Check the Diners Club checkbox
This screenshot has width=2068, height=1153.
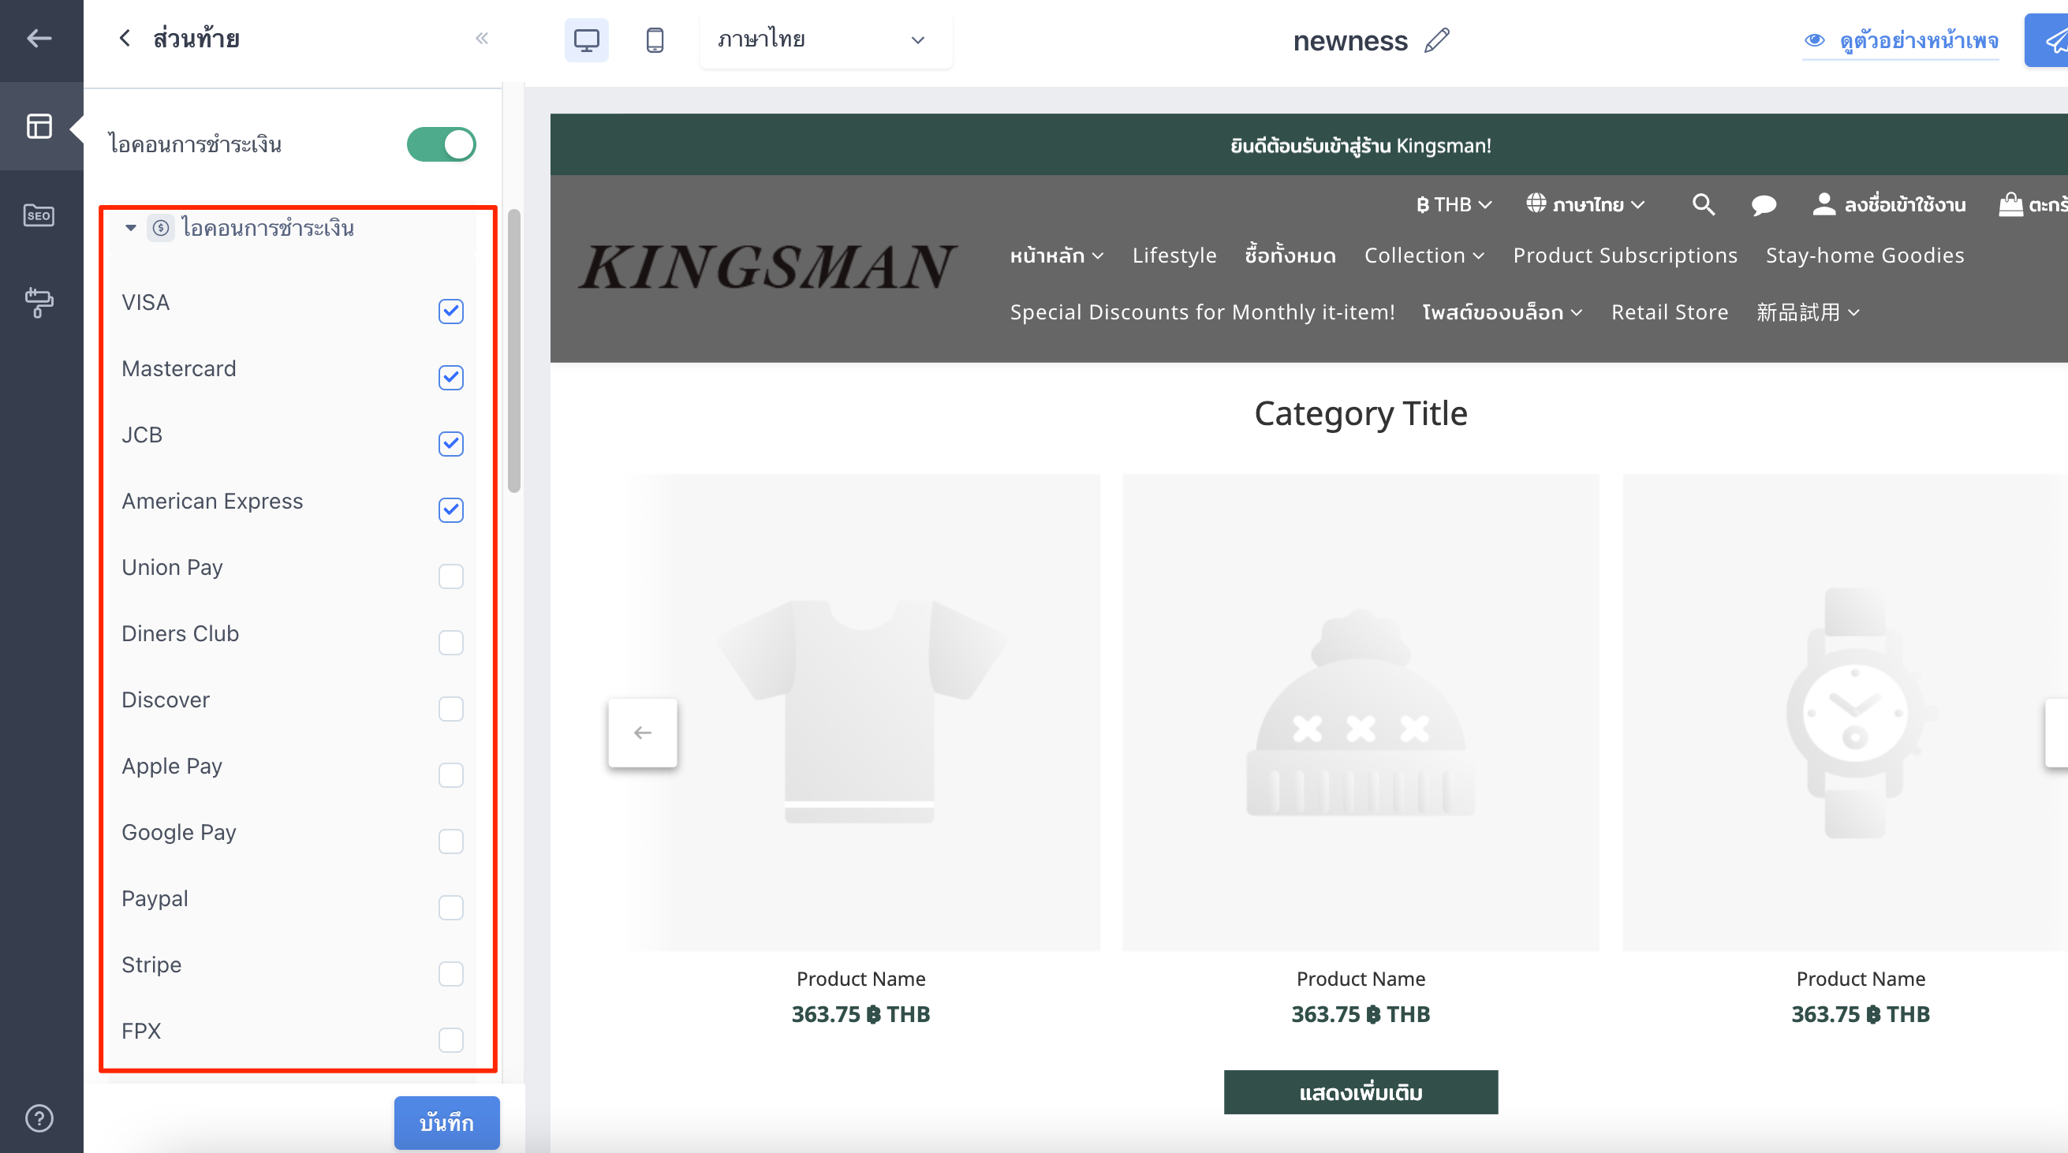451,642
